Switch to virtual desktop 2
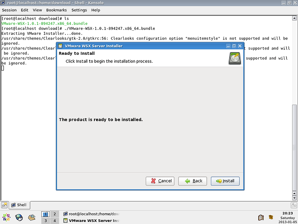The image size is (298, 224). point(55,214)
